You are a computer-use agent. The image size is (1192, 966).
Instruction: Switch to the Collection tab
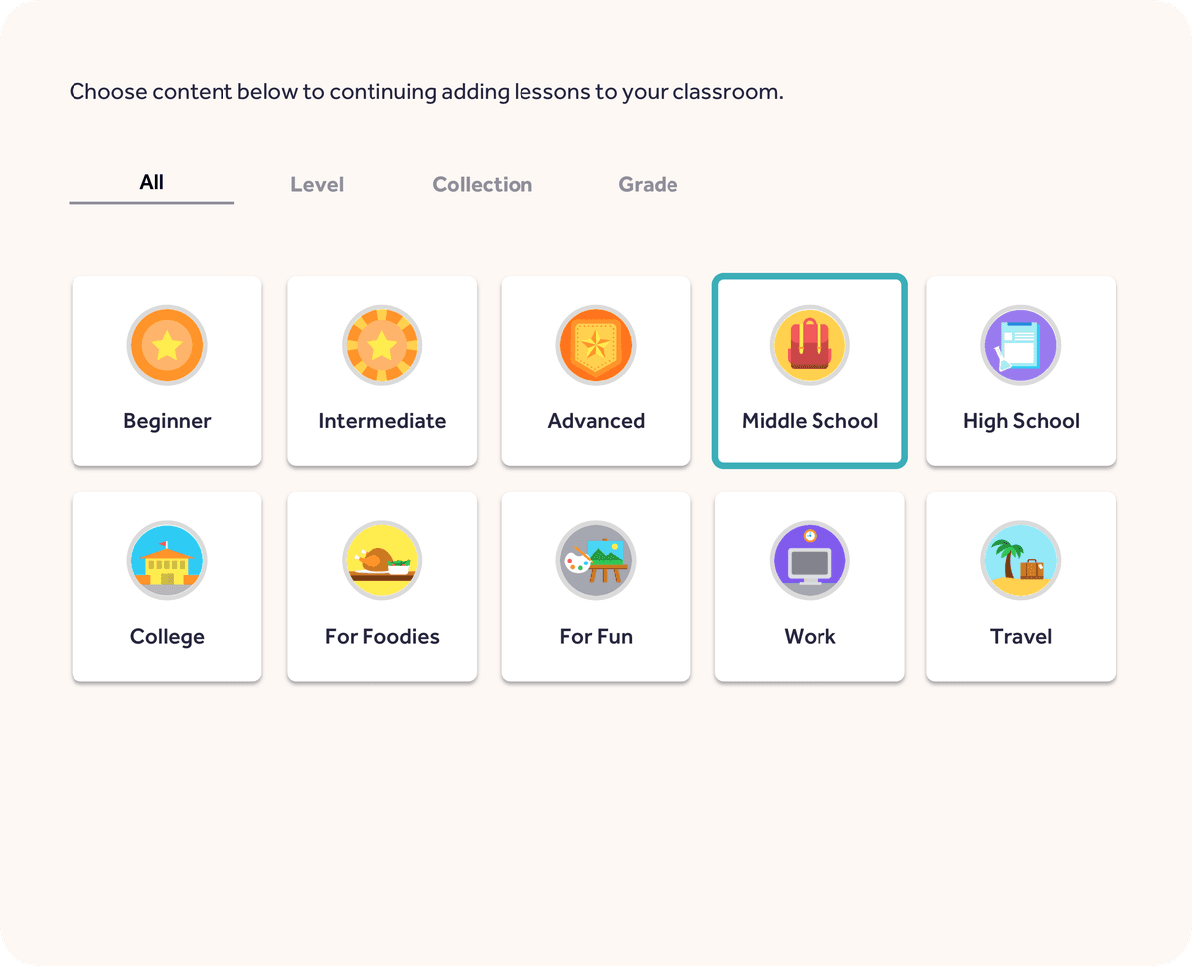[x=483, y=185]
